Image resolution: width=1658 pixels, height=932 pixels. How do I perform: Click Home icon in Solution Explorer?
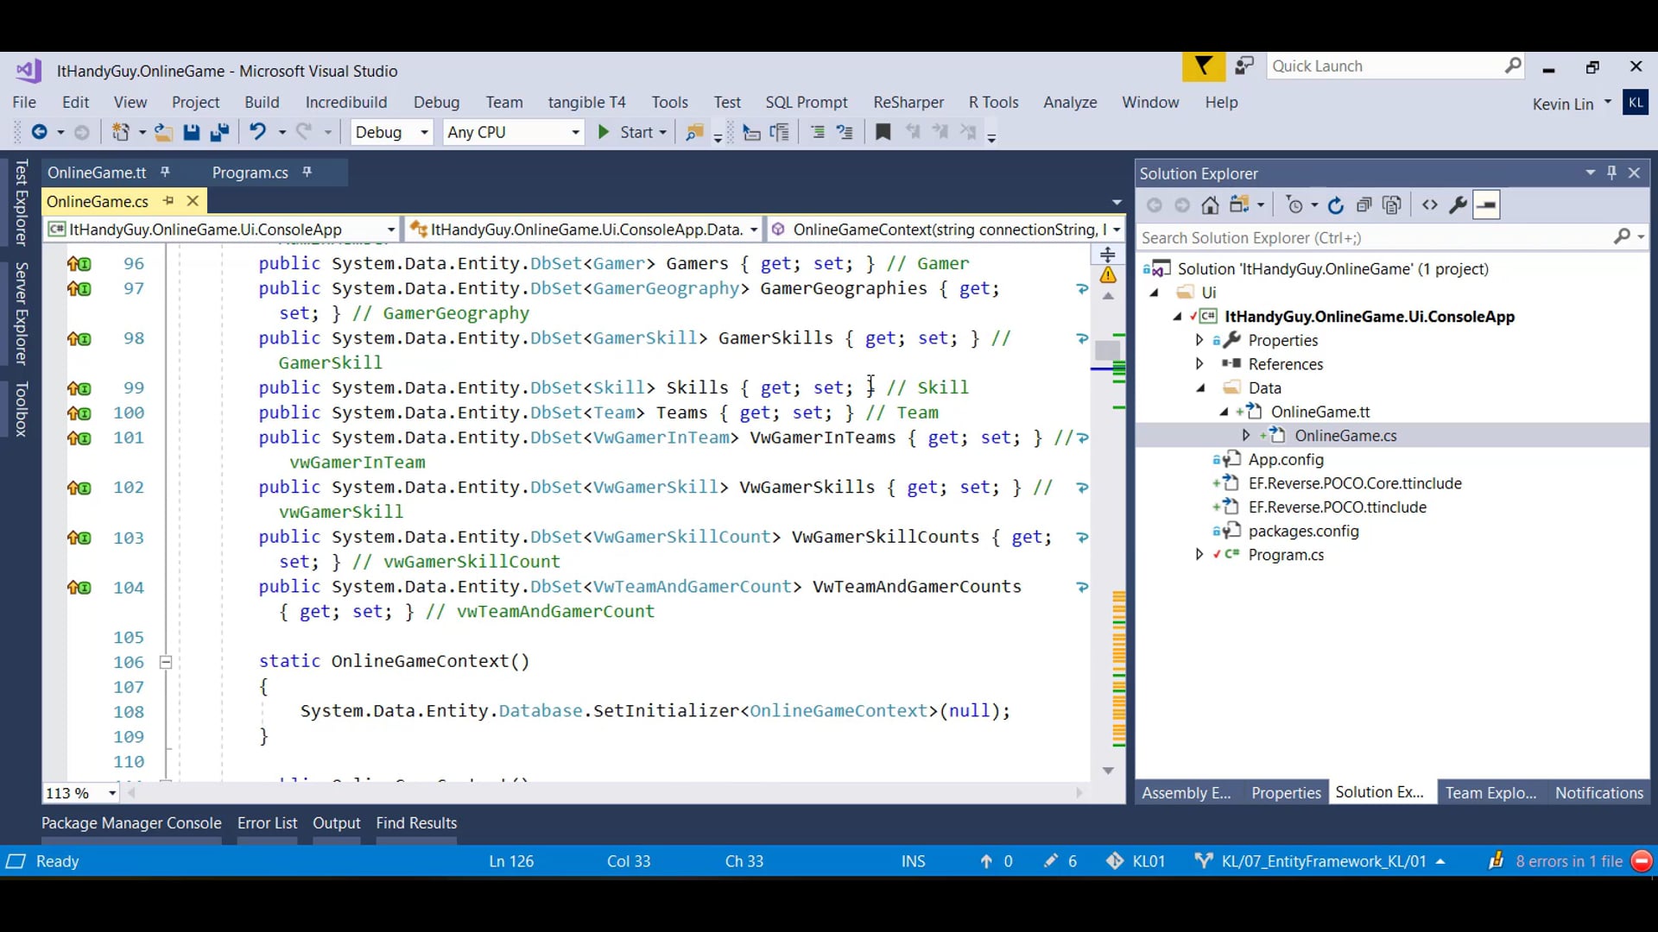(x=1210, y=205)
